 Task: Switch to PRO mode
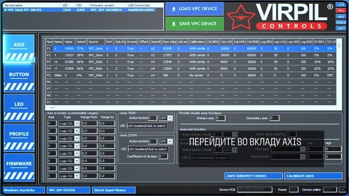pyautogui.click(x=341, y=10)
